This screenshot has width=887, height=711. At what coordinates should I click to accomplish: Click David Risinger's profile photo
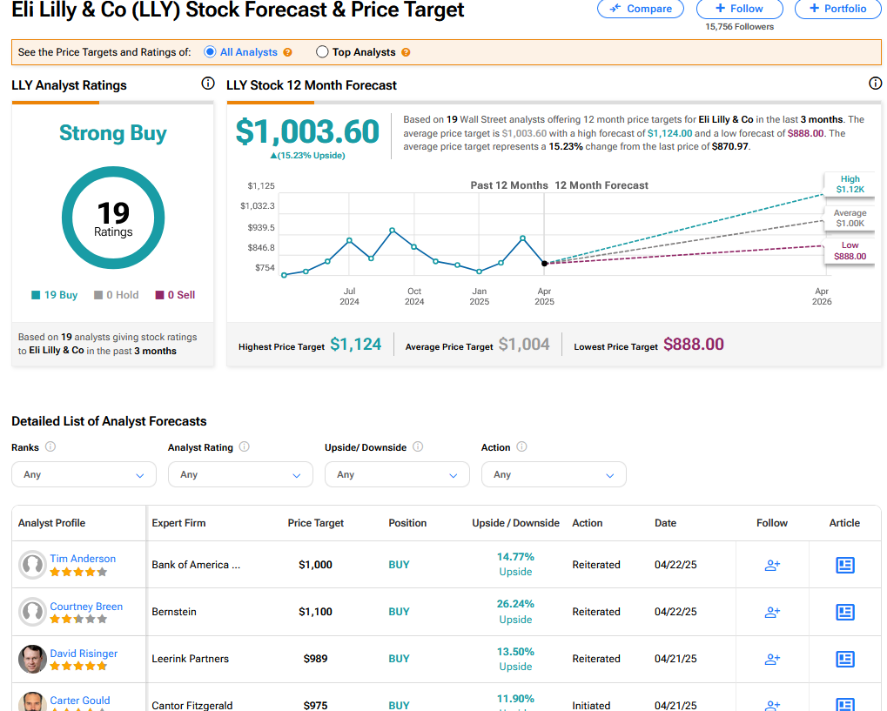[32, 659]
